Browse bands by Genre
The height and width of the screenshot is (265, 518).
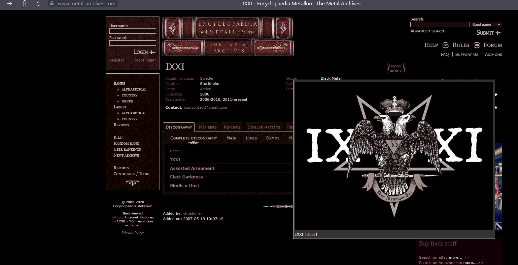pyautogui.click(x=127, y=101)
